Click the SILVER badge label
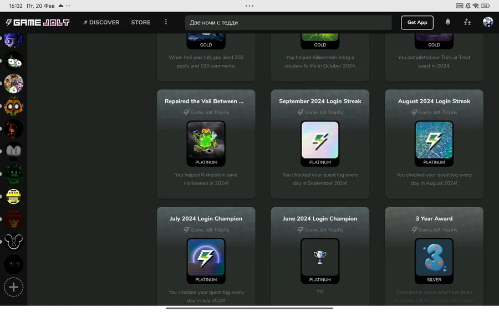The height and width of the screenshot is (312, 499). point(434,279)
